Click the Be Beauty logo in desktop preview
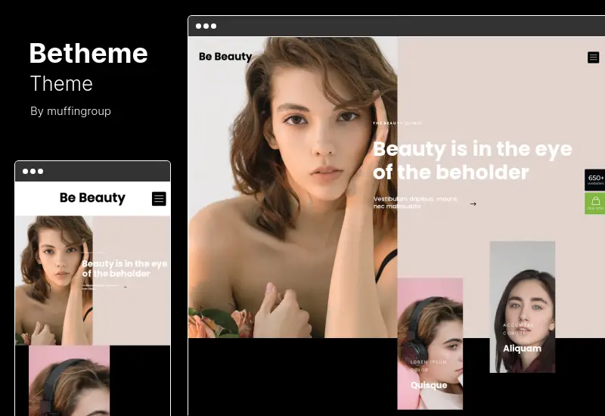 [225, 57]
